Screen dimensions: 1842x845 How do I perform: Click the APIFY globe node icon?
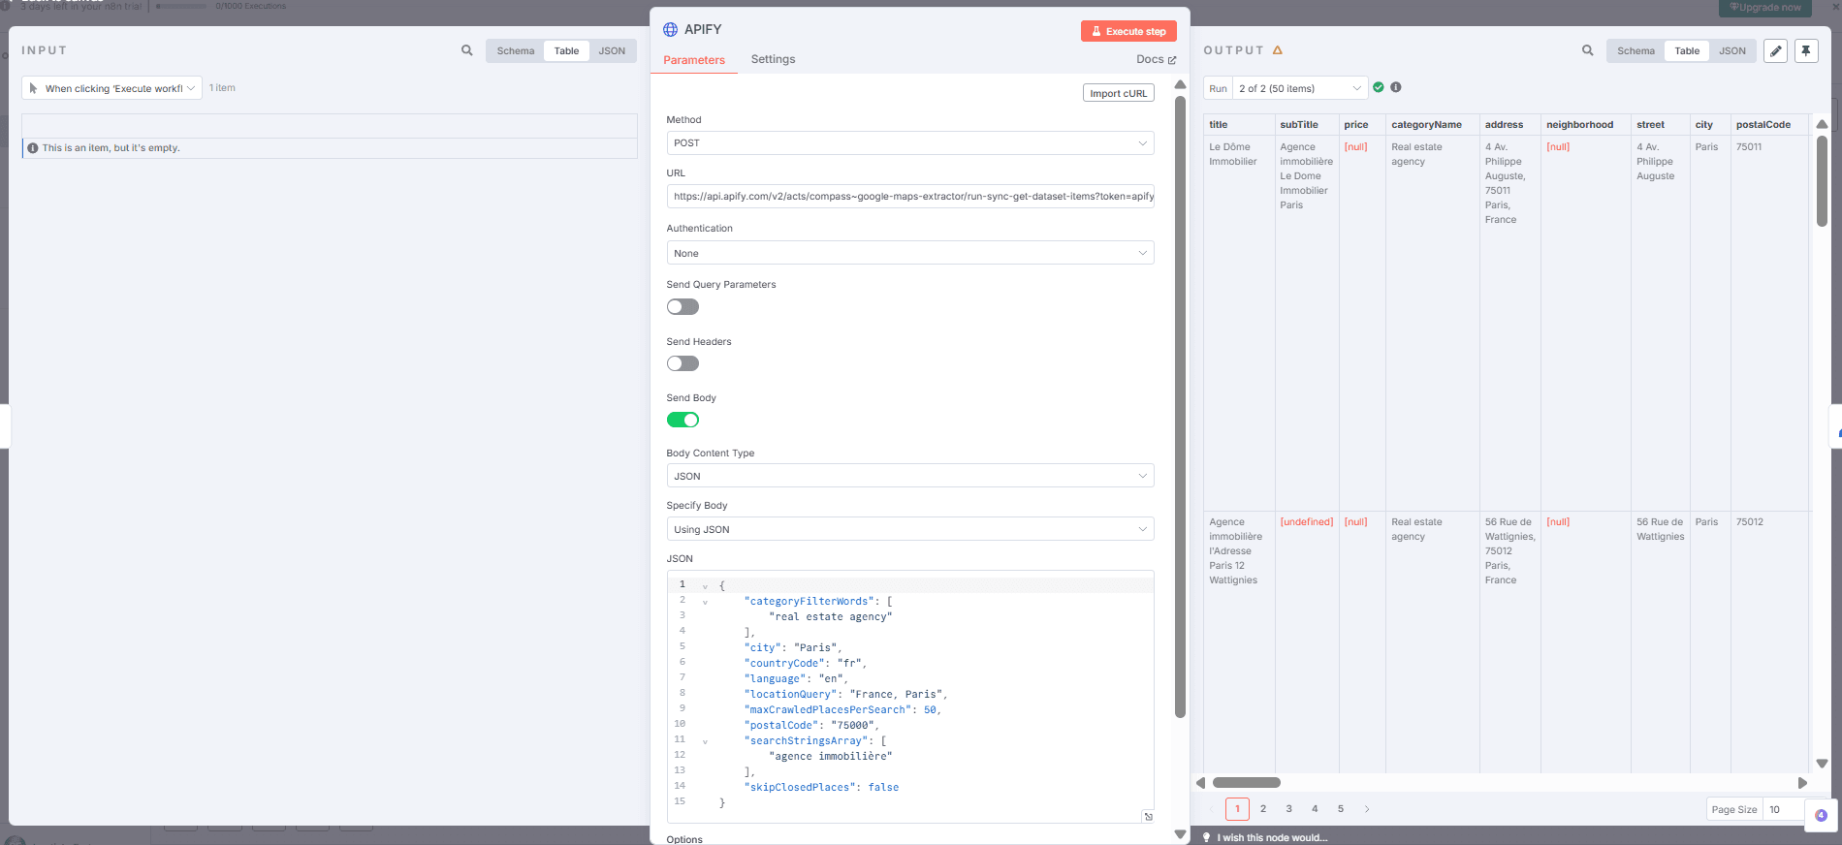(671, 29)
